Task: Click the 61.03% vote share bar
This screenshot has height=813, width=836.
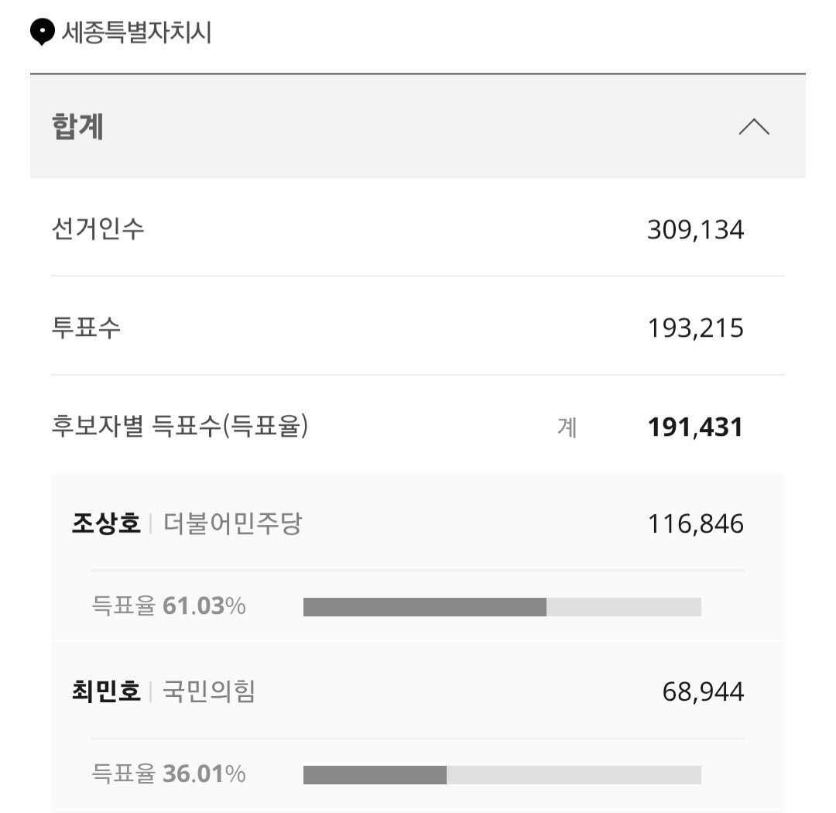Action: (x=502, y=607)
